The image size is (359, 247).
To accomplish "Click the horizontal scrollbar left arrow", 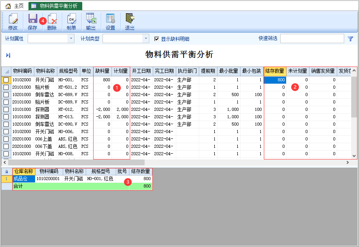I will 5,163.
